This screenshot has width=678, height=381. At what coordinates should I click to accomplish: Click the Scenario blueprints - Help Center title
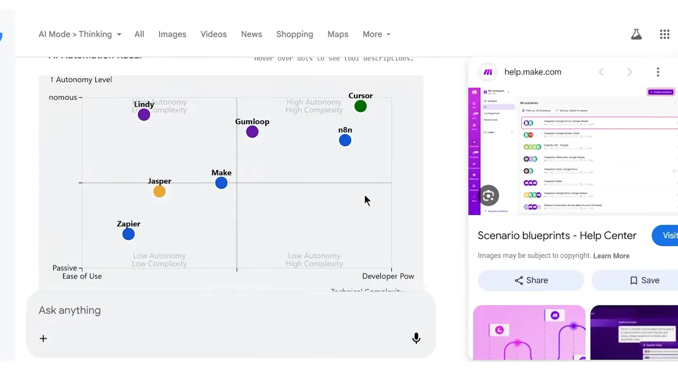(x=557, y=235)
